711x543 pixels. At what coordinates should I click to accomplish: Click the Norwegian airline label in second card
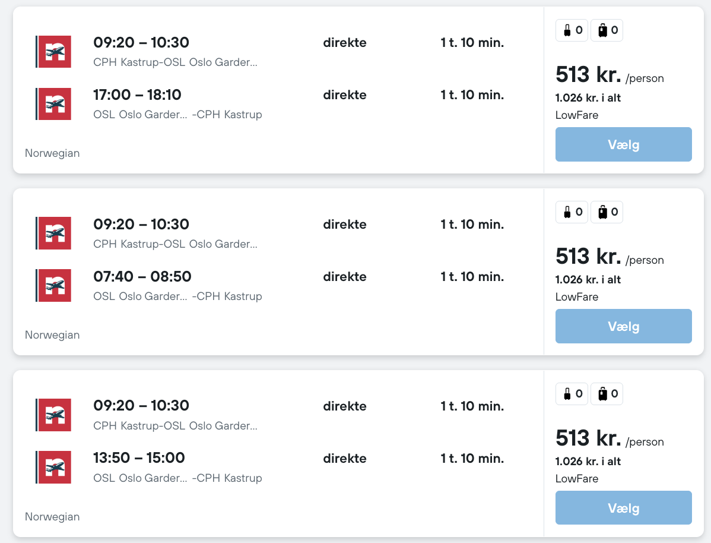[52, 335]
